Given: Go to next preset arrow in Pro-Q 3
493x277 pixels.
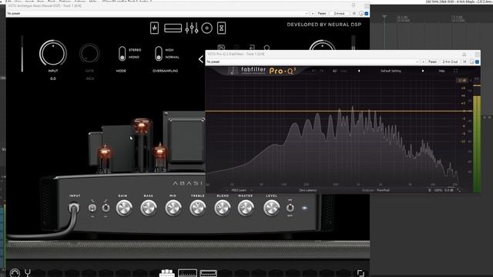Looking at the screenshot, I should tap(423, 71).
